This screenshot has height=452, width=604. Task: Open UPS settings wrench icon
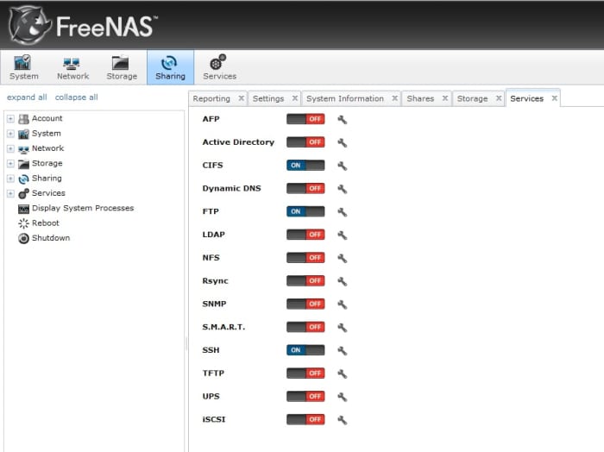click(342, 397)
